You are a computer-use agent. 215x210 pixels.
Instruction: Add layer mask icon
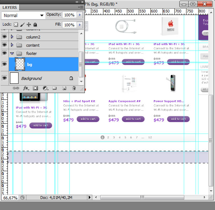pos(35,88)
